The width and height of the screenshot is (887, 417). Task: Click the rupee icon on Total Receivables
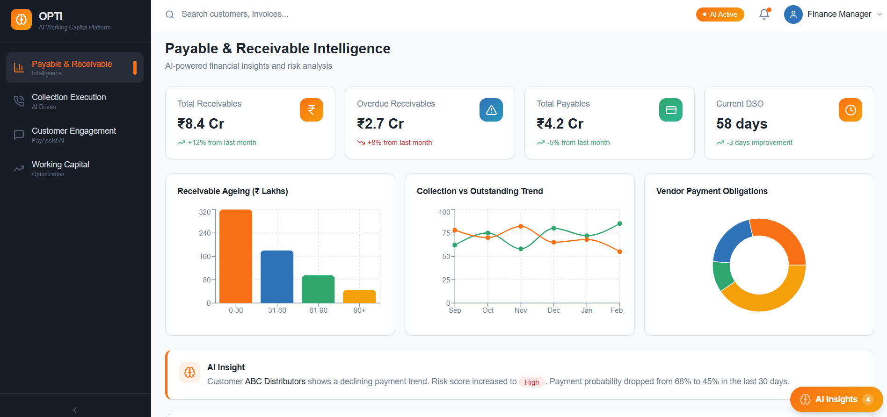click(312, 110)
